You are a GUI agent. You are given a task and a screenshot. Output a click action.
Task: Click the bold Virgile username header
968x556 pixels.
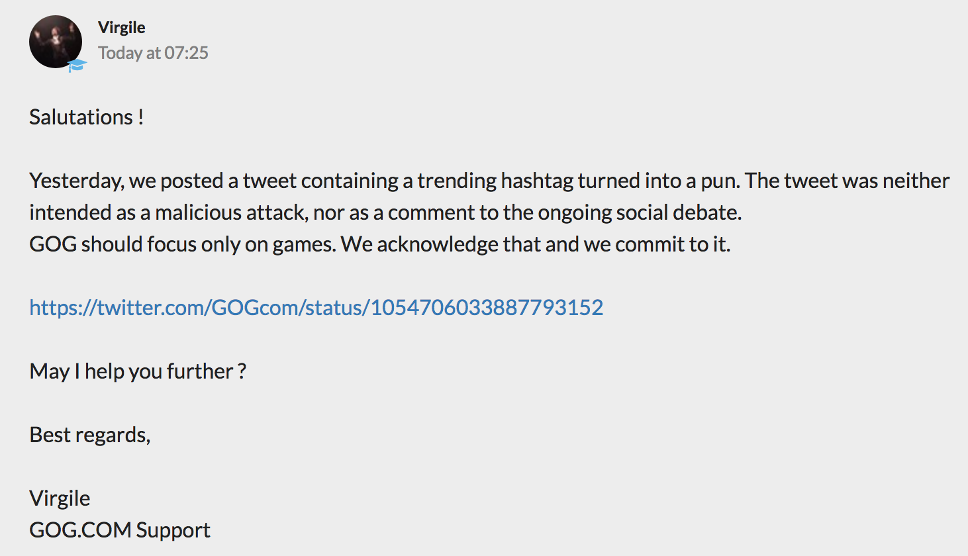click(121, 27)
